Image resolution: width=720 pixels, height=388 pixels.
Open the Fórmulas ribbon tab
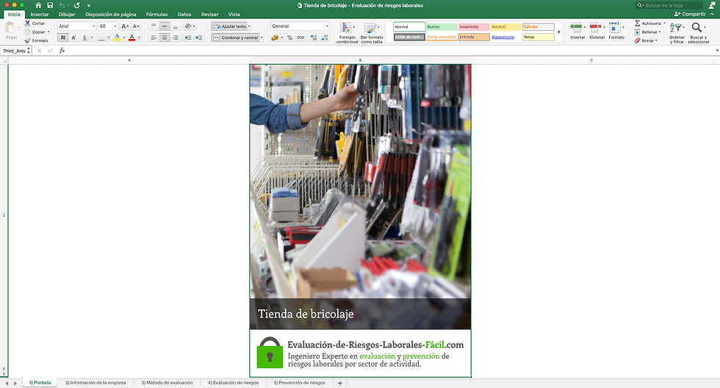pos(156,14)
